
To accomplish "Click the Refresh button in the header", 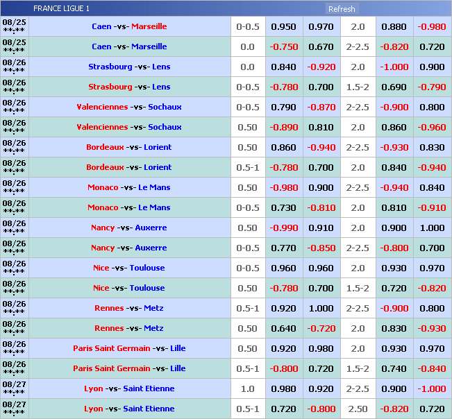I will pos(342,9).
